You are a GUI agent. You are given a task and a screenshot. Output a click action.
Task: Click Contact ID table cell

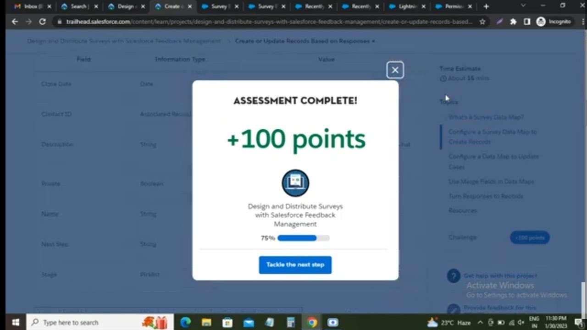pos(56,114)
